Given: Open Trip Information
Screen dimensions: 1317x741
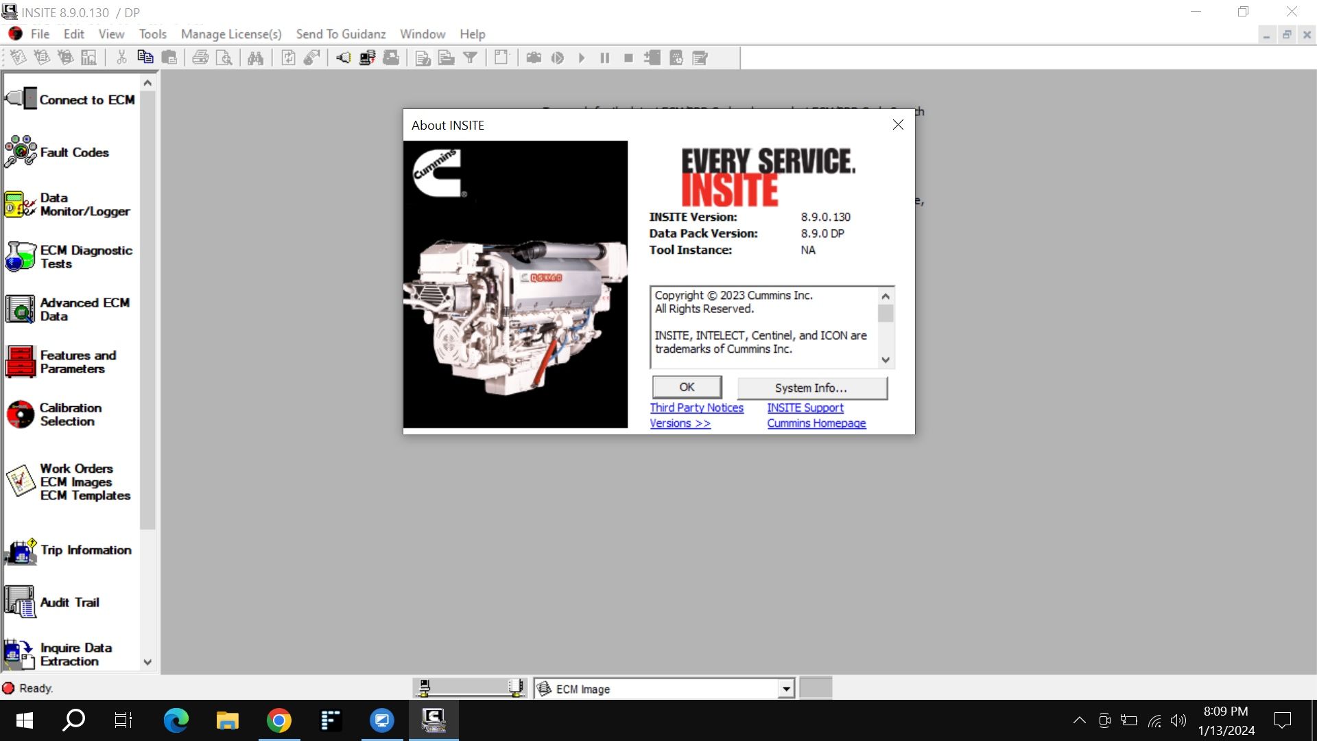Looking at the screenshot, I should 68,550.
